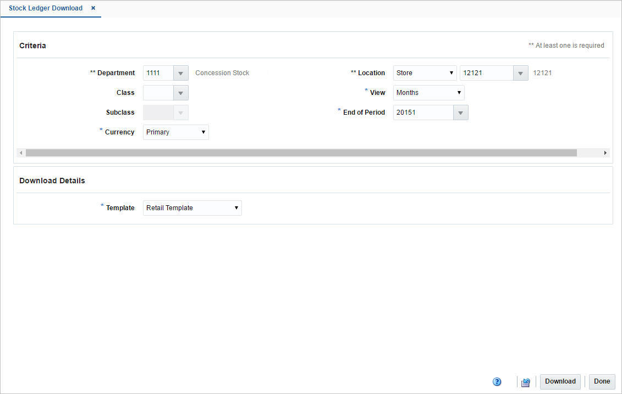Open the Class list of values icon

180,92
